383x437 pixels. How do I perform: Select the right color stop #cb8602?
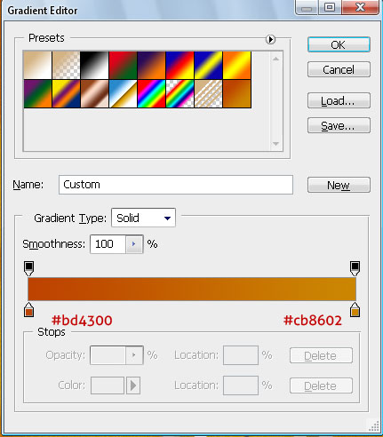tap(355, 310)
